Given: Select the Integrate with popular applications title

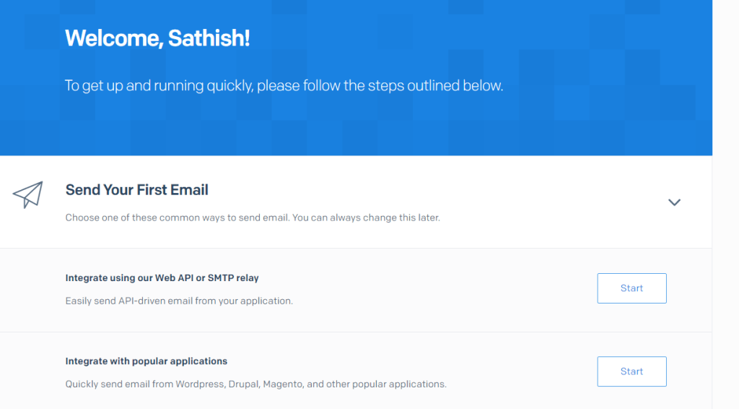Looking at the screenshot, I should [146, 361].
